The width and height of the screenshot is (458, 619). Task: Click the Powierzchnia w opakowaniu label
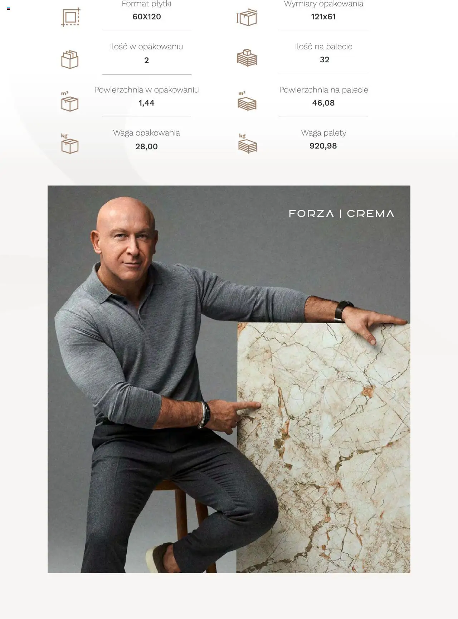point(146,90)
